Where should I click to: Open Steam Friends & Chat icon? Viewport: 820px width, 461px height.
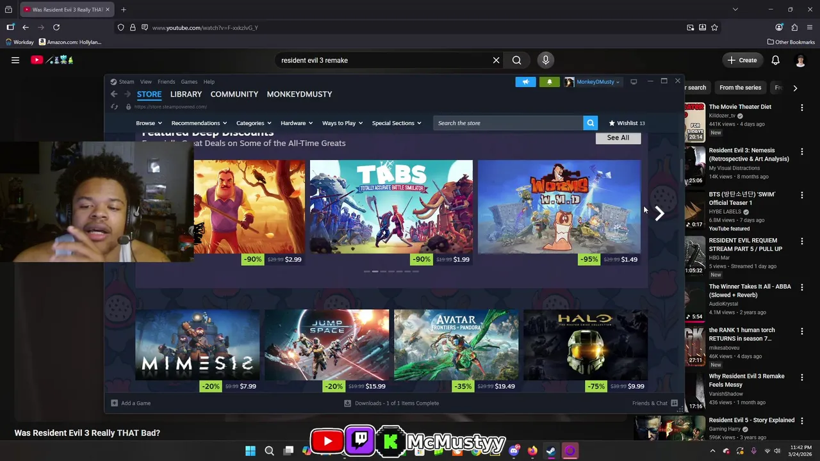674,403
